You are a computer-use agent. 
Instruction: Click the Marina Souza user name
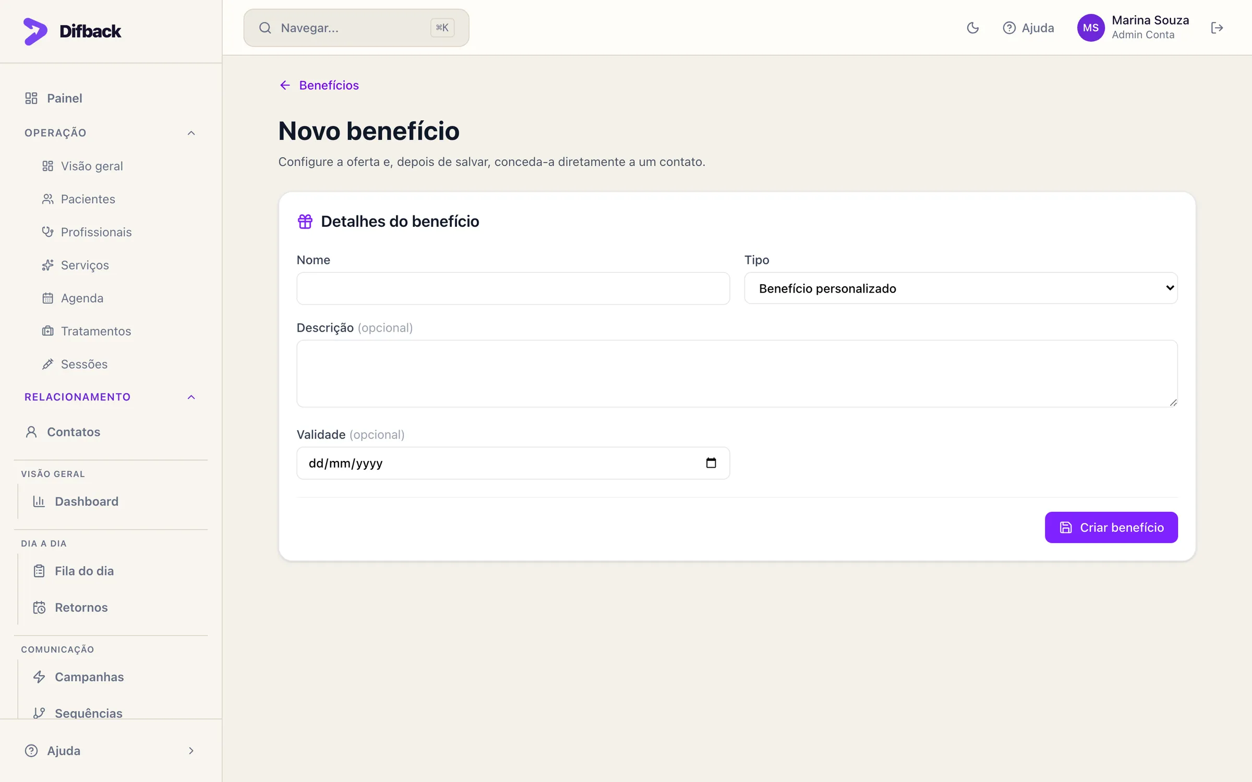(1150, 20)
